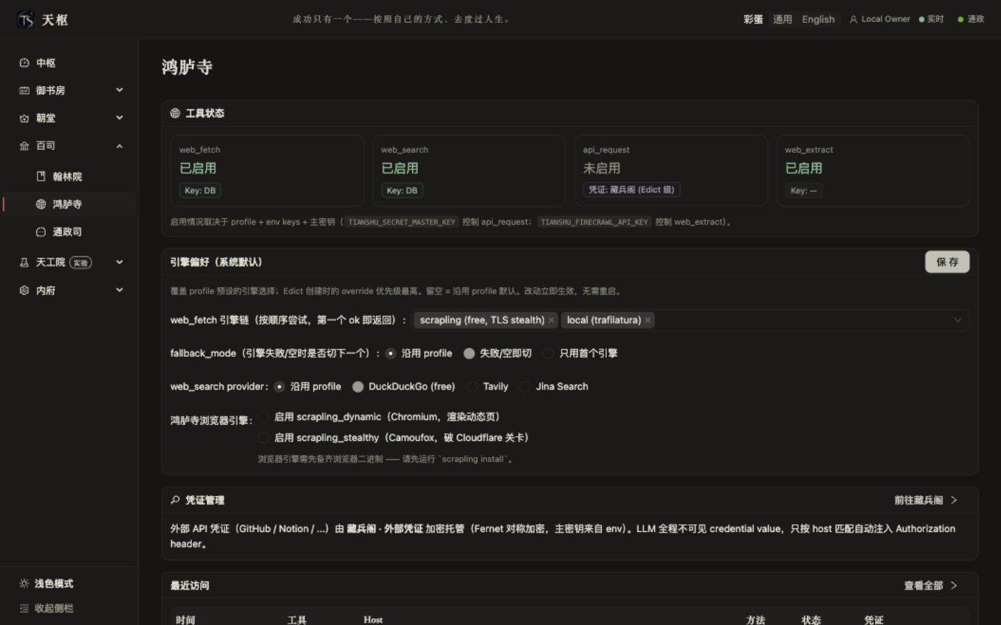Click the Host column header

(373, 620)
